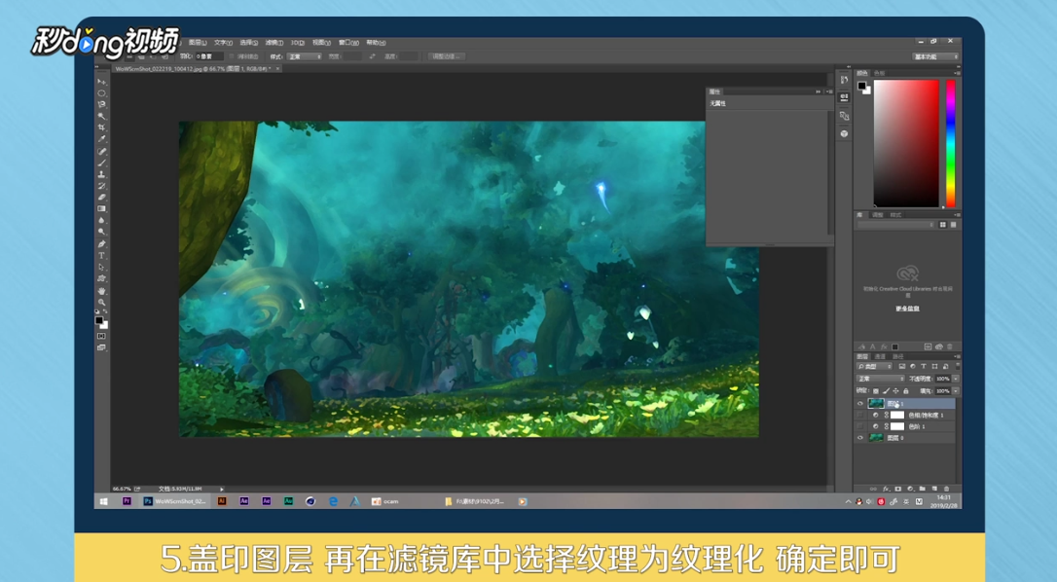This screenshot has height=582, width=1057.
Task: Toggle lock all padlock icon
Action: click(906, 391)
